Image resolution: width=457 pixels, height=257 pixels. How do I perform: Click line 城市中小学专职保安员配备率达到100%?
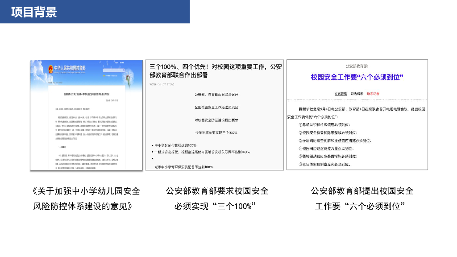183,167
